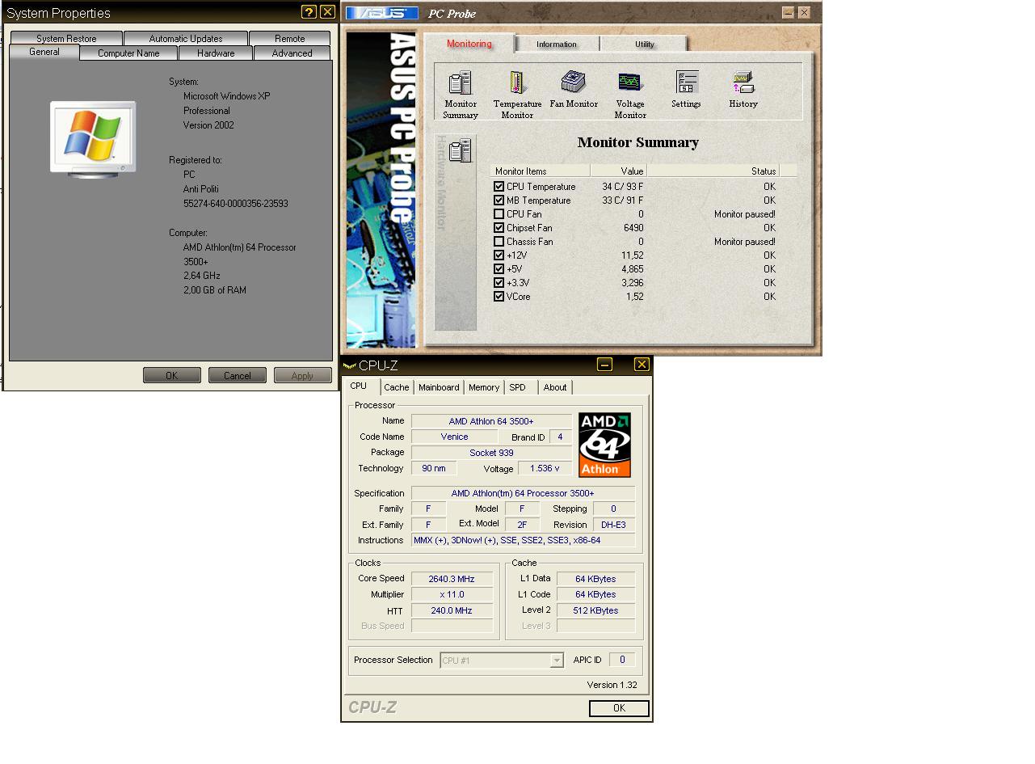Open the Automatic Updates tab
The image size is (1035, 764).
coord(186,38)
